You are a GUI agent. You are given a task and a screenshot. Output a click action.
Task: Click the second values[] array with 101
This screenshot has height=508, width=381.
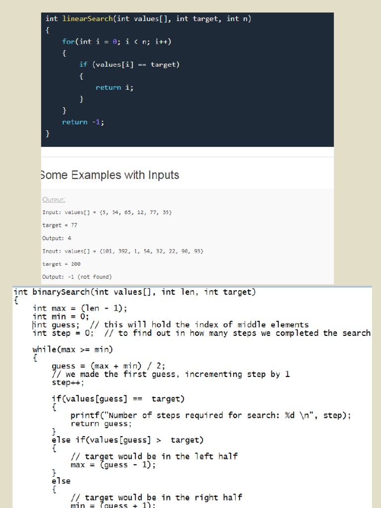123,251
